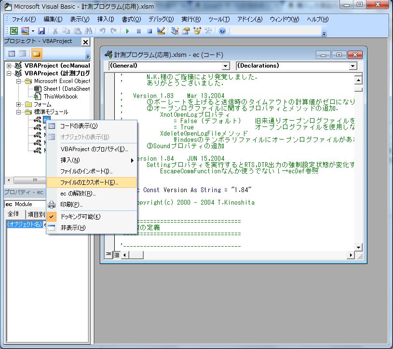This screenshot has height=349, width=393.
Task: Select the (オブジェクト名) property row
Action: 25,224
